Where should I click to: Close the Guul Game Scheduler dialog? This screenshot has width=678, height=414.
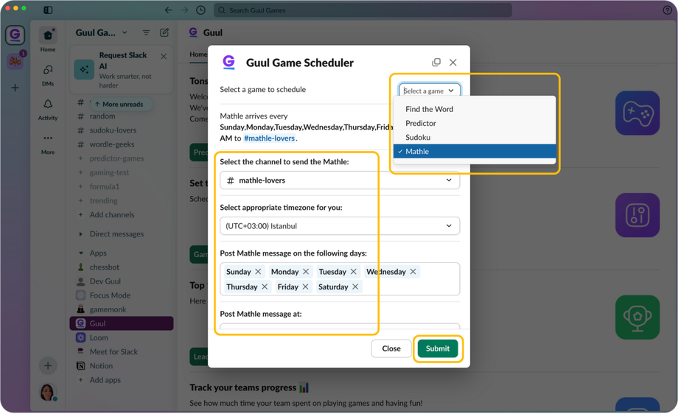(452, 62)
